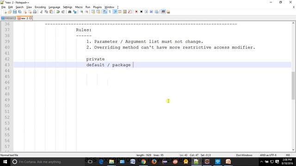Click the Open file folder icon
Viewport: 296px width, 166px height.
coord(10,12)
